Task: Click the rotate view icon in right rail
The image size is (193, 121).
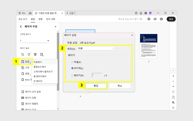Action: pyautogui.click(x=173, y=92)
